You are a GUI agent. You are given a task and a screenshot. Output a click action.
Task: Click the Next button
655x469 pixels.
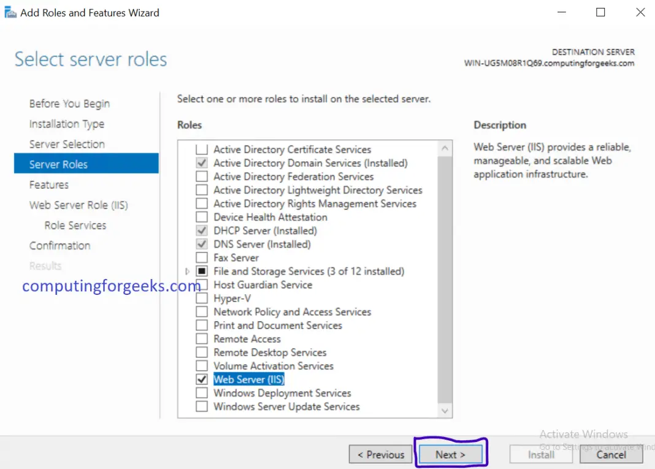[x=451, y=454]
